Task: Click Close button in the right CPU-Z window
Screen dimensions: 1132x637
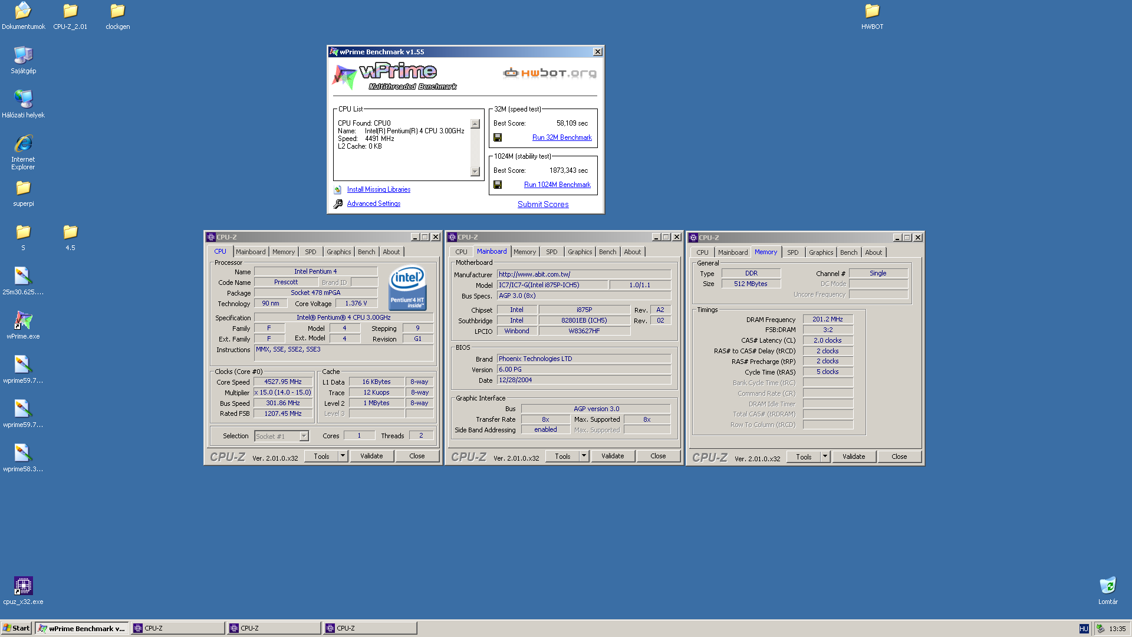Action: (899, 457)
